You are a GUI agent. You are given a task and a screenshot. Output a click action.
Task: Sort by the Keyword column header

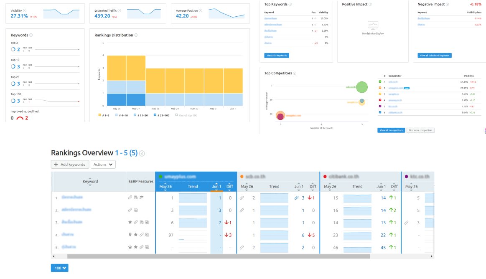90,181
